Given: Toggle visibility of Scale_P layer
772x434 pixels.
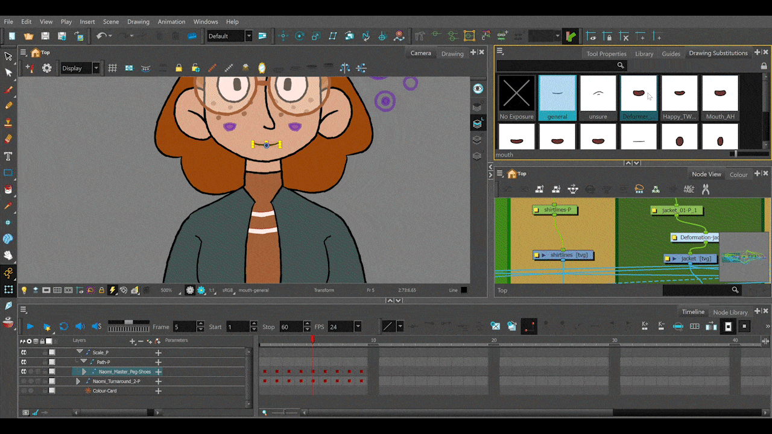Looking at the screenshot, I should click(24, 353).
